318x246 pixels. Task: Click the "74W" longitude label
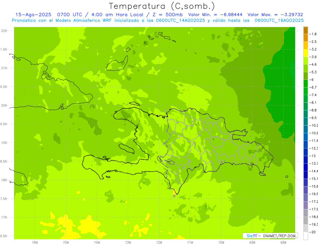pos(97,243)
